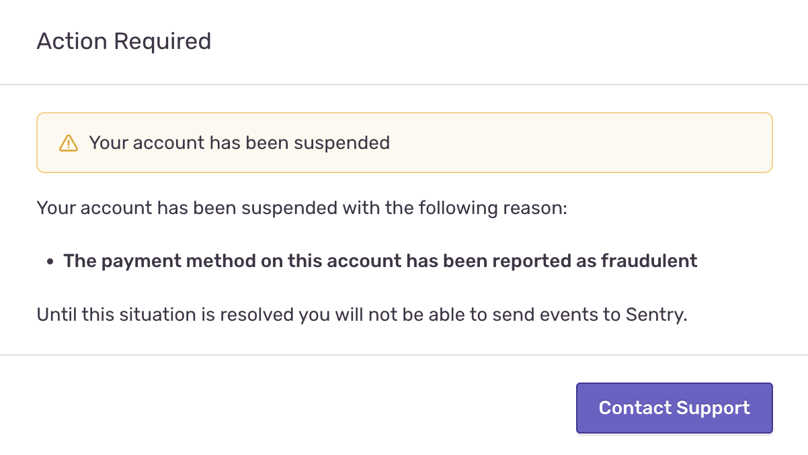
Task: Select the Action Required modal heading
Action: (x=124, y=41)
